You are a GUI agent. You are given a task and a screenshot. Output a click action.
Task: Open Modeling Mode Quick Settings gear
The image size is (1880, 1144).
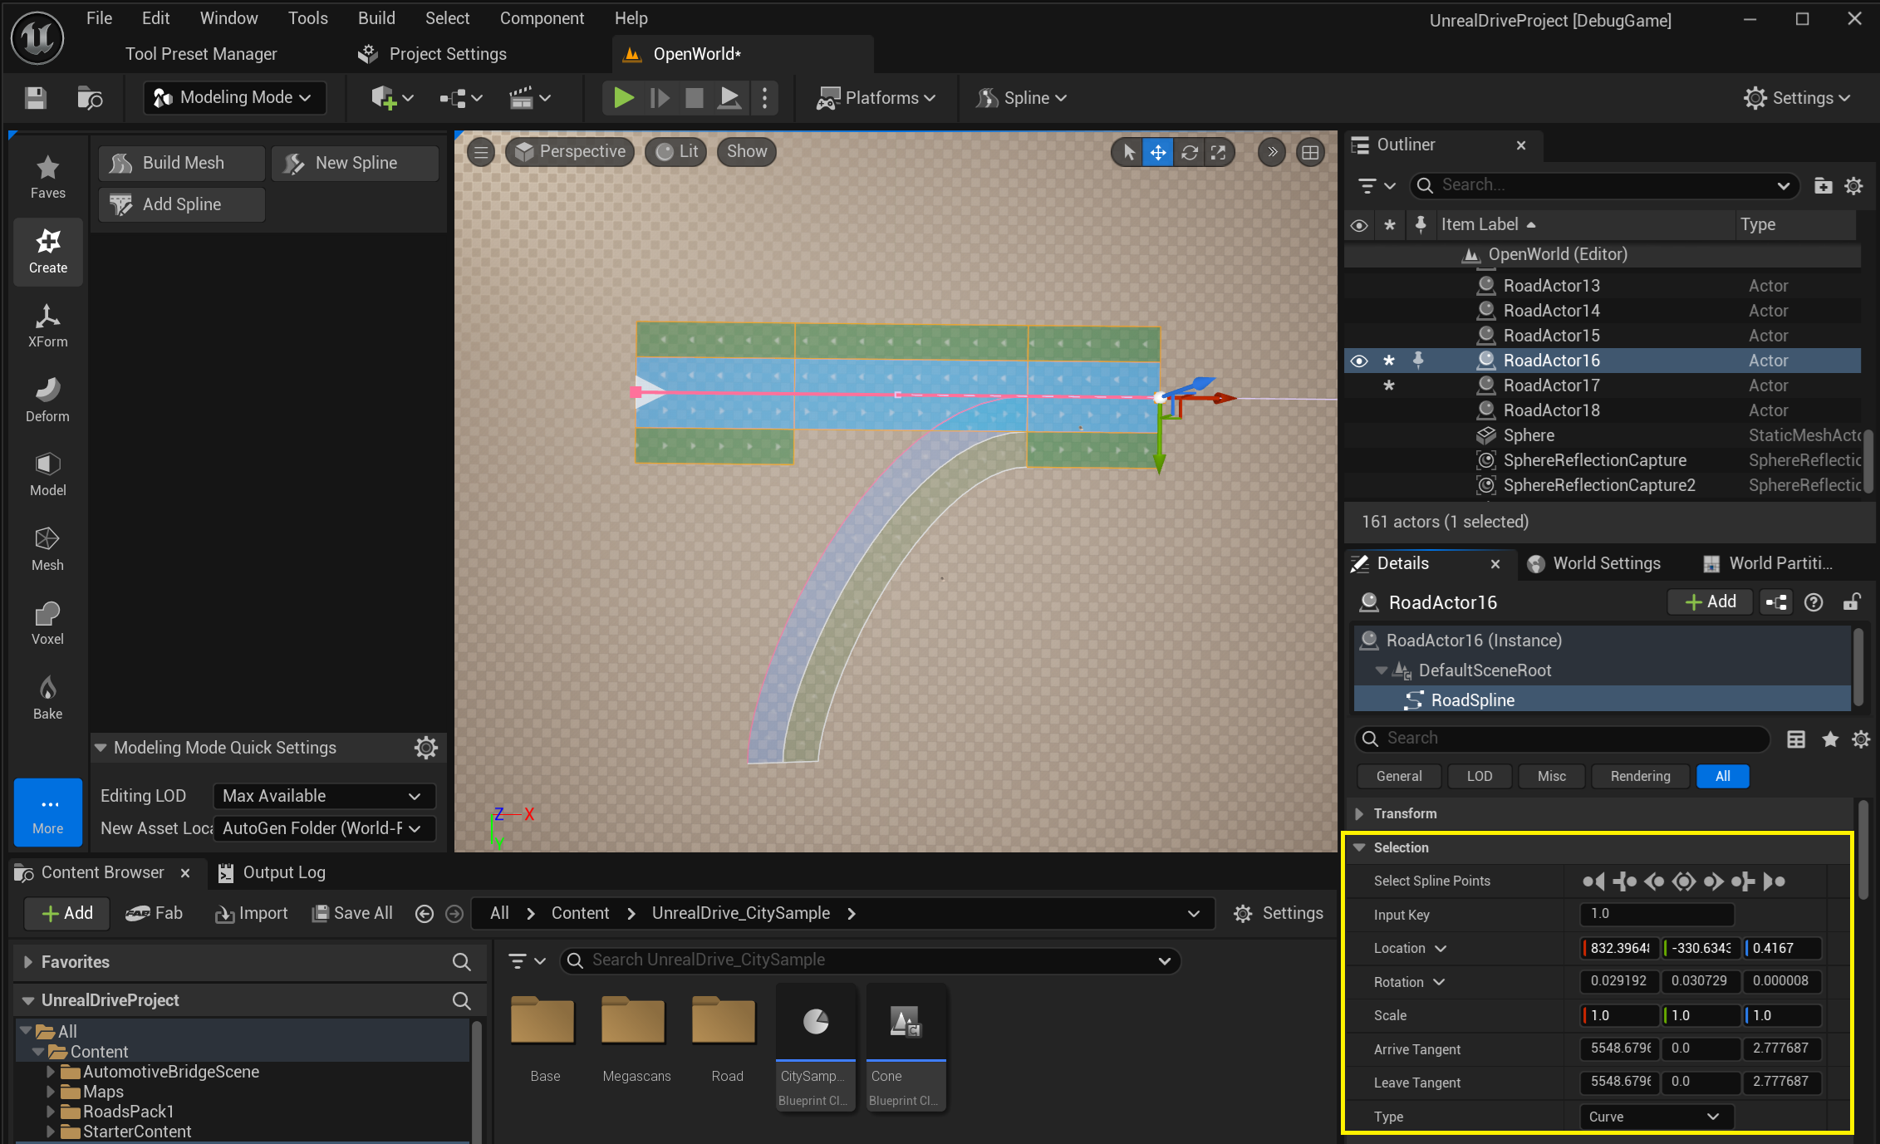pyautogui.click(x=426, y=748)
